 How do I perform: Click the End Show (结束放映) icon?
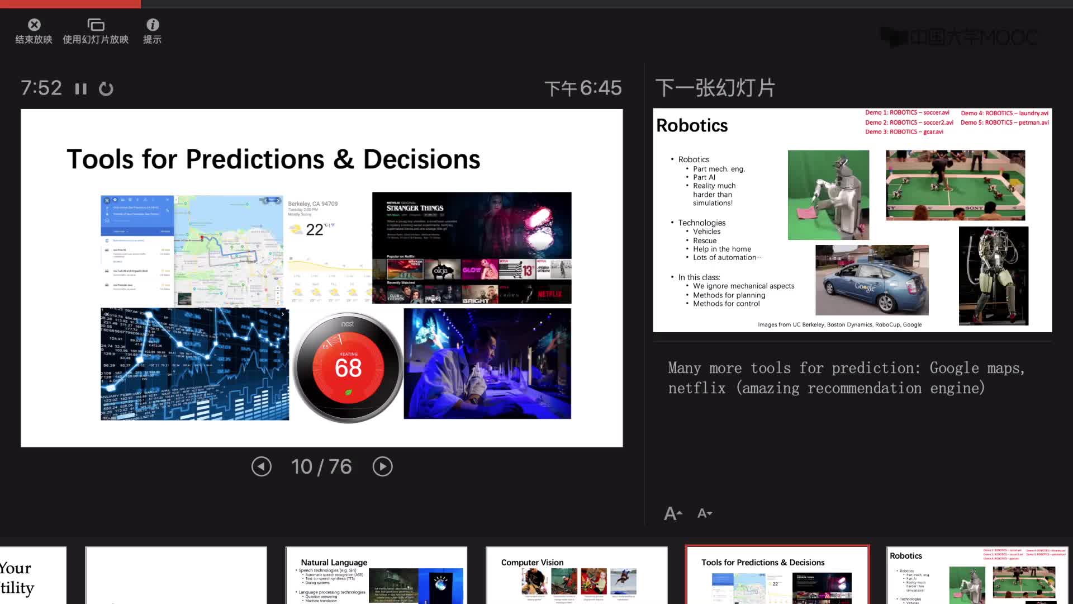coord(34,25)
